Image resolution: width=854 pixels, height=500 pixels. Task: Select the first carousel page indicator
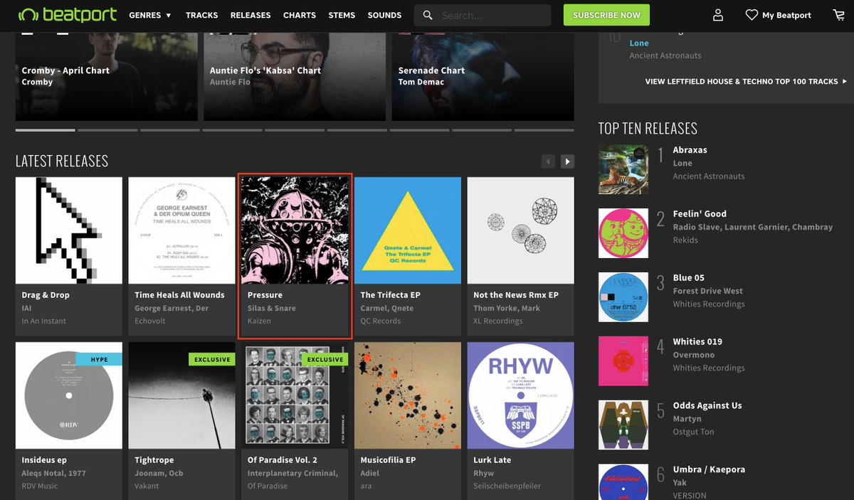[45, 130]
